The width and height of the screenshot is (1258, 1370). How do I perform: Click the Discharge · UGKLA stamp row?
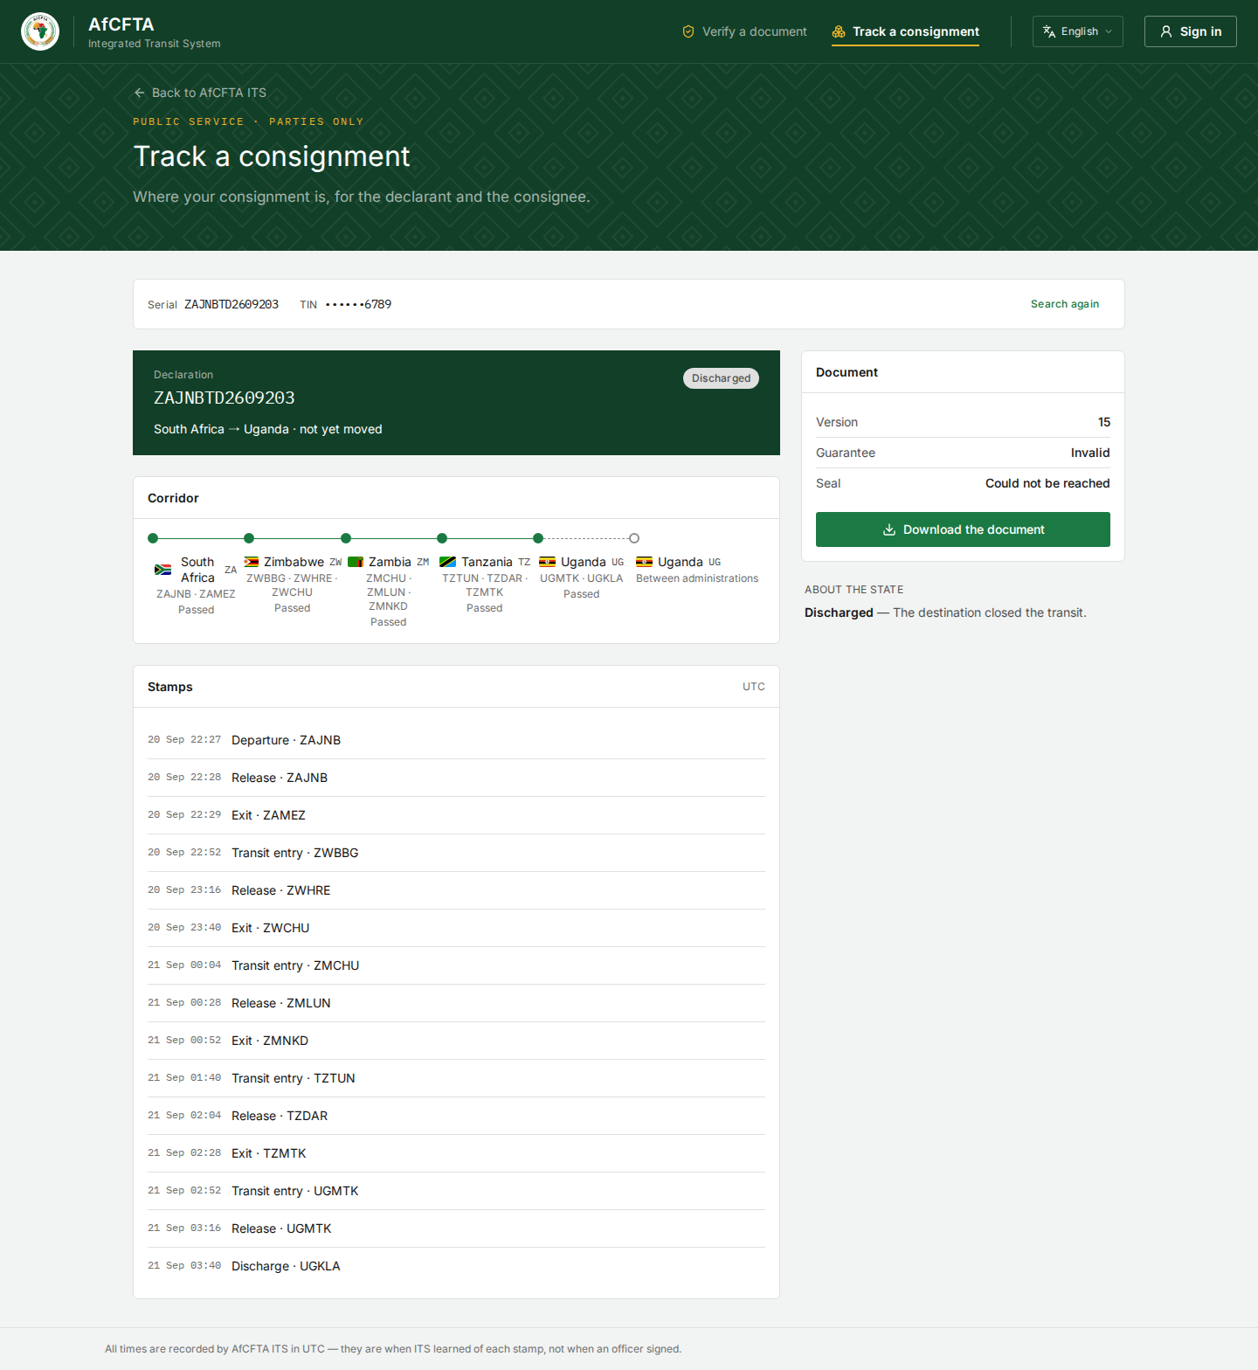point(456,1266)
